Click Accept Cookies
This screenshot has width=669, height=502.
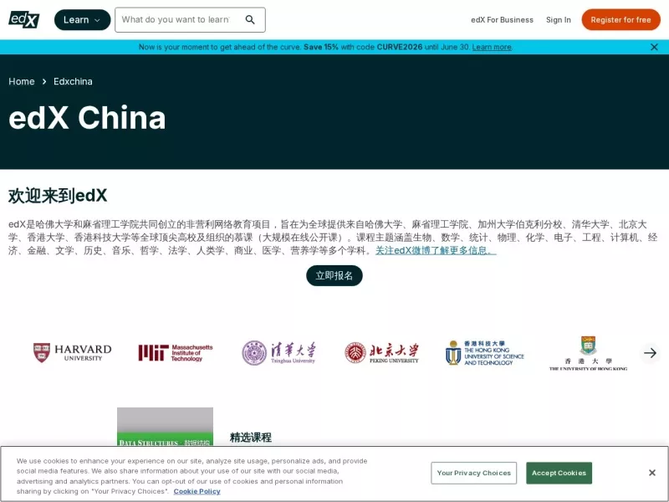[x=559, y=473]
